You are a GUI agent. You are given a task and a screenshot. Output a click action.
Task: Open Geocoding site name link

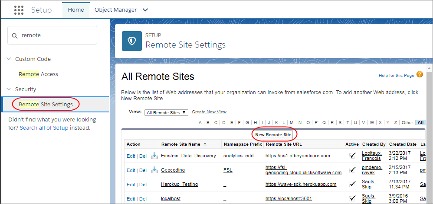pyautogui.click(x=173, y=170)
